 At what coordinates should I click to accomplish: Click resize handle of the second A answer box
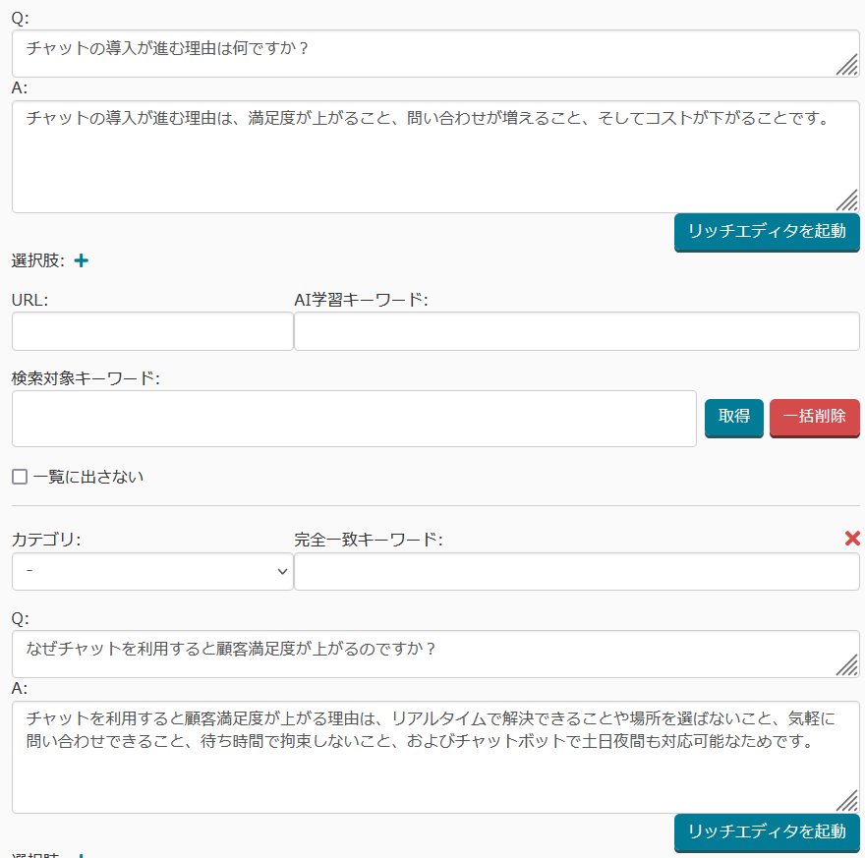847,801
